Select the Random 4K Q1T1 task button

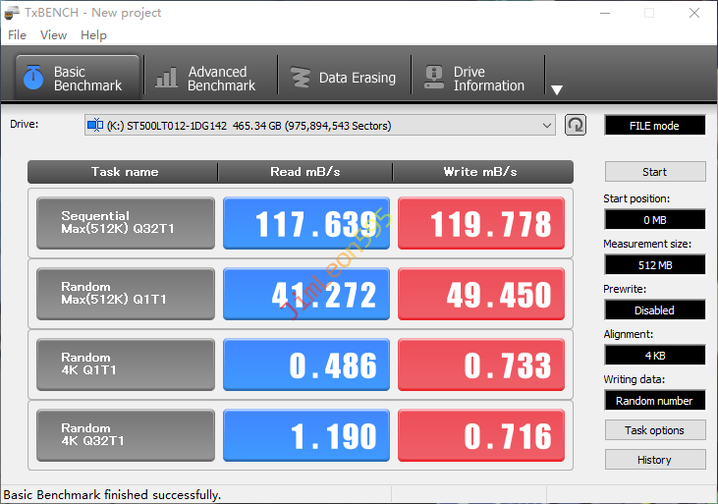[x=125, y=364]
